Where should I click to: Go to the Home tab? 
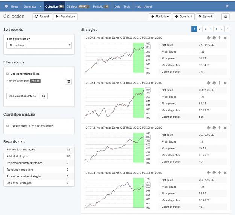coord(14,6)
